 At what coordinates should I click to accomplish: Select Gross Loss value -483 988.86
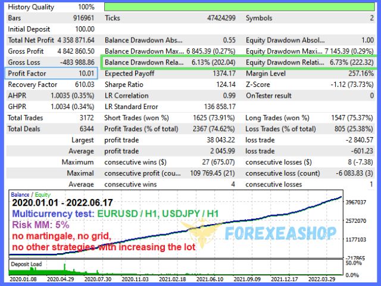click(77, 62)
